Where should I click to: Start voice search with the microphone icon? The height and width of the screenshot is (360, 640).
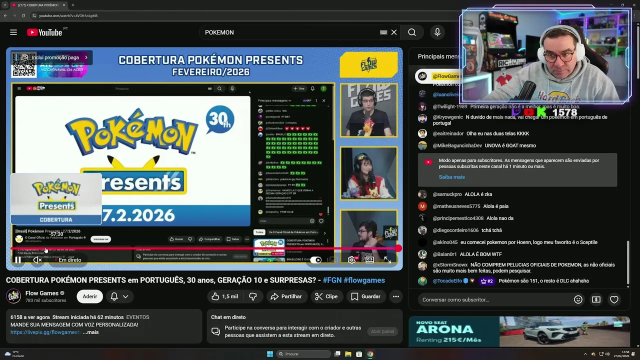click(x=437, y=32)
